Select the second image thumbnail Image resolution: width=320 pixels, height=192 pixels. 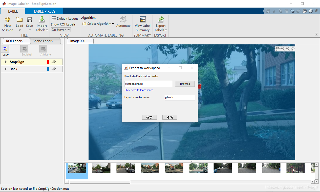click(101, 168)
